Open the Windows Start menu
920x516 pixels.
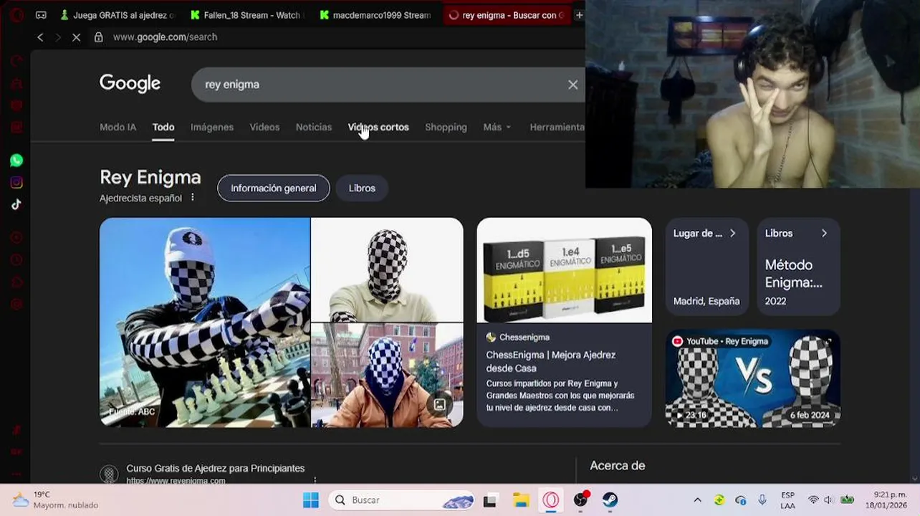click(x=310, y=500)
